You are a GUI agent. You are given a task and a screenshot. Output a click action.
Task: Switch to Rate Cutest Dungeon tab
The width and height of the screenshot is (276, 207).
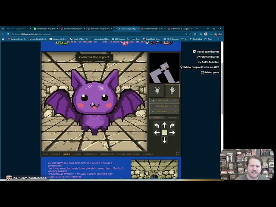click(100, 29)
